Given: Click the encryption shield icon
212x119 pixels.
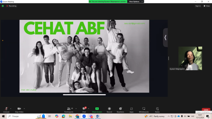Looking at the screenshot, I should (3, 6).
